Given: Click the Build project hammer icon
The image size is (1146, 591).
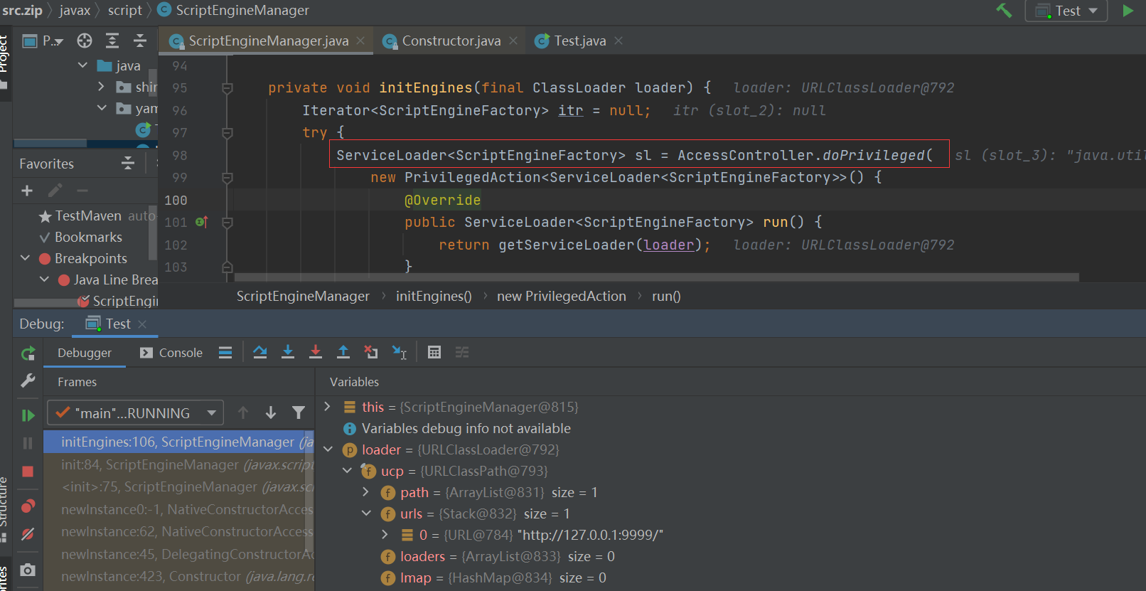Looking at the screenshot, I should click(x=1004, y=11).
